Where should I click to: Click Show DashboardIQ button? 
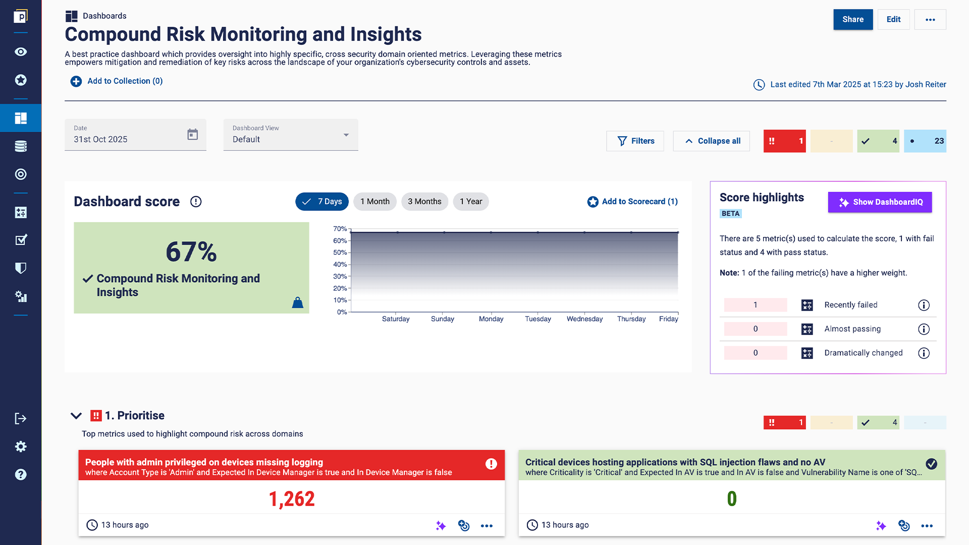(880, 202)
